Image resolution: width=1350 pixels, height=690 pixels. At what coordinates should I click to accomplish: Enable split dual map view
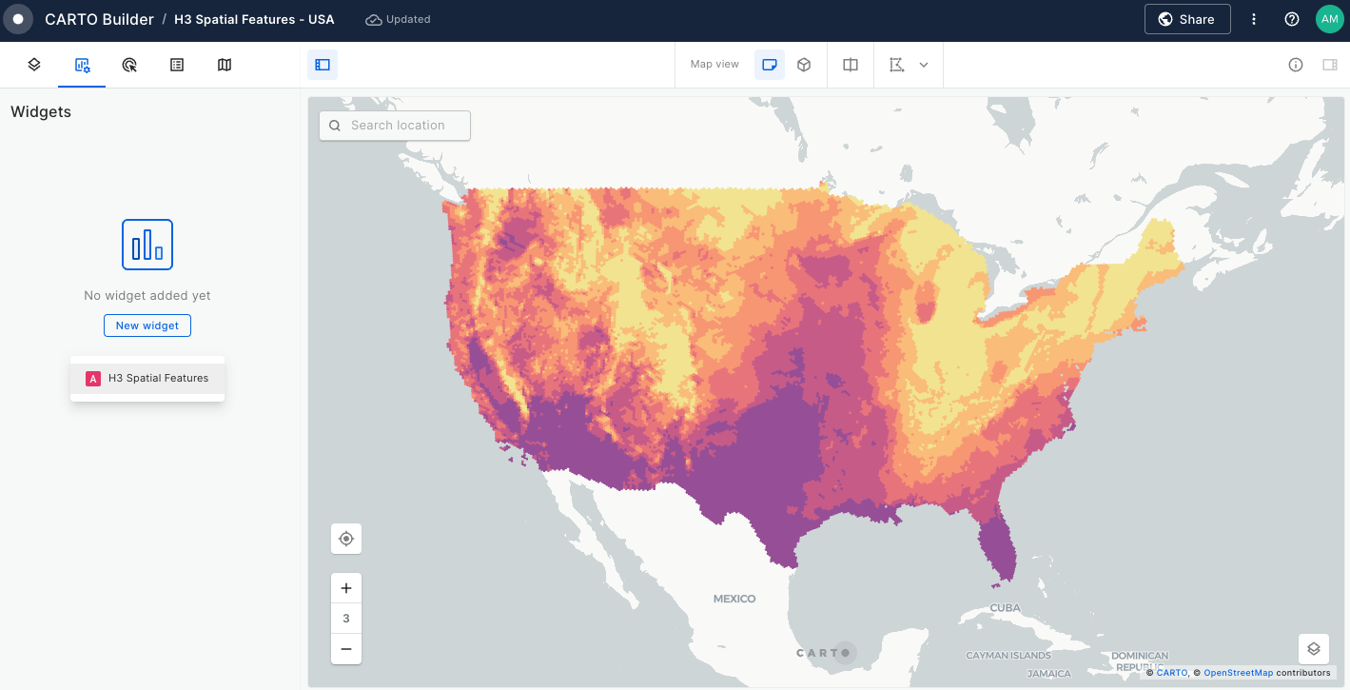point(851,65)
